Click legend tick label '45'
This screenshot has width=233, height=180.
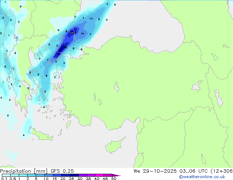click(105, 179)
